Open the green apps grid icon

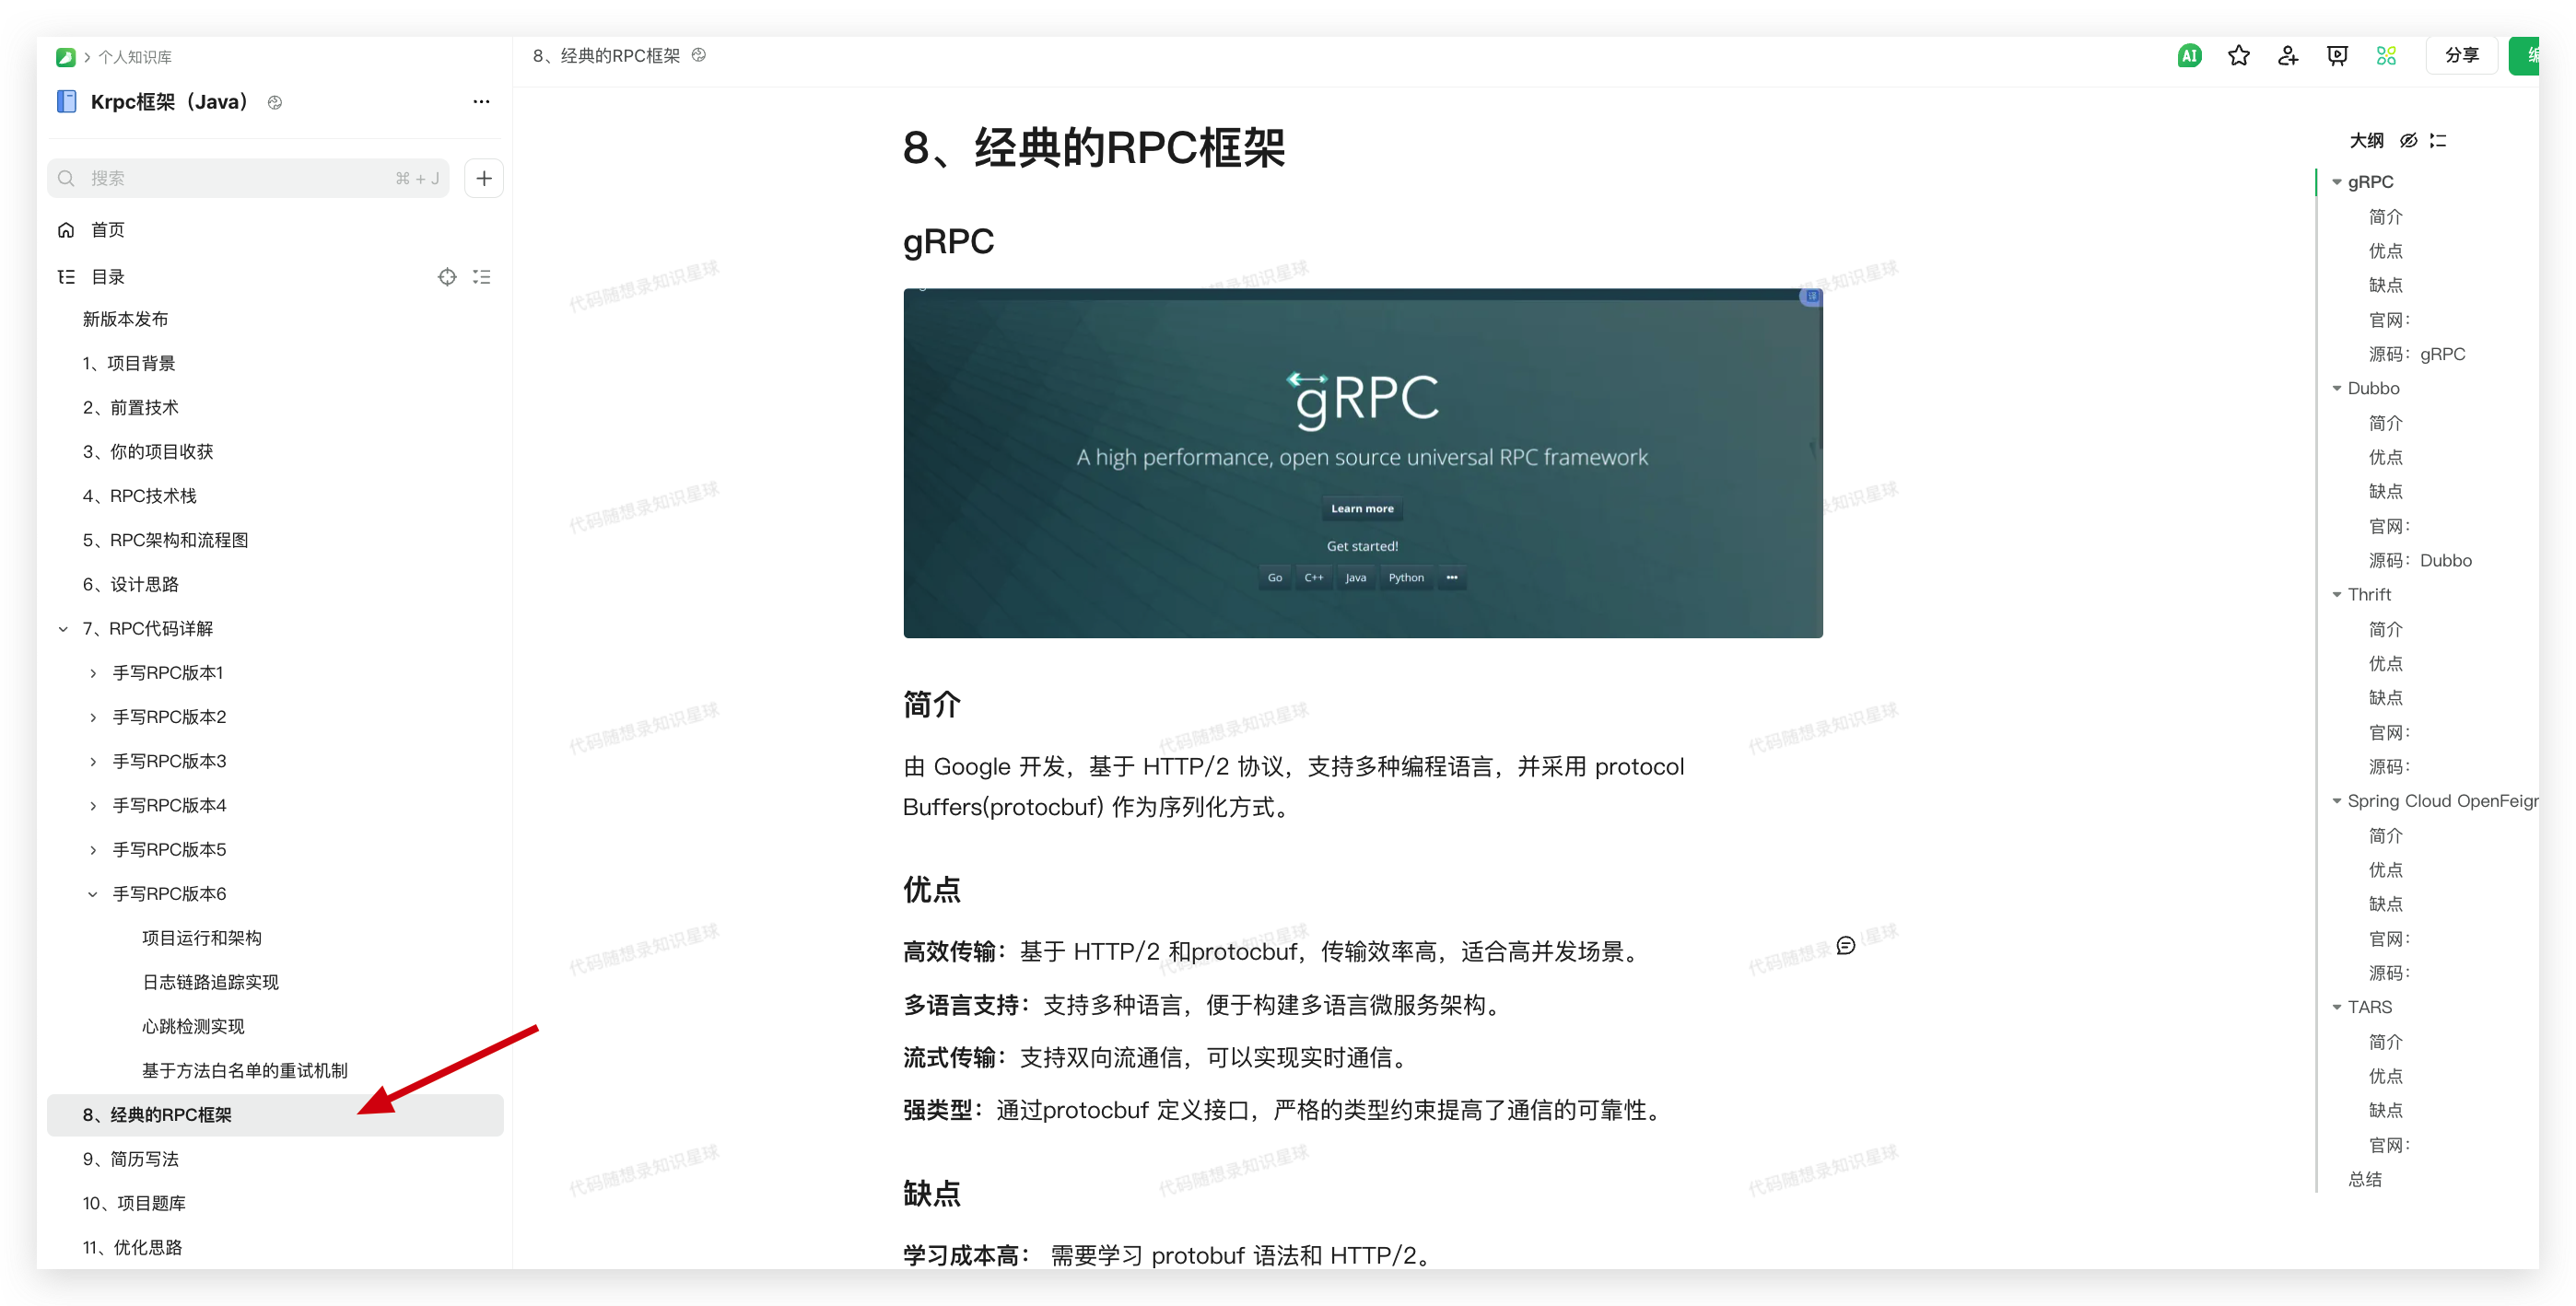(2385, 56)
